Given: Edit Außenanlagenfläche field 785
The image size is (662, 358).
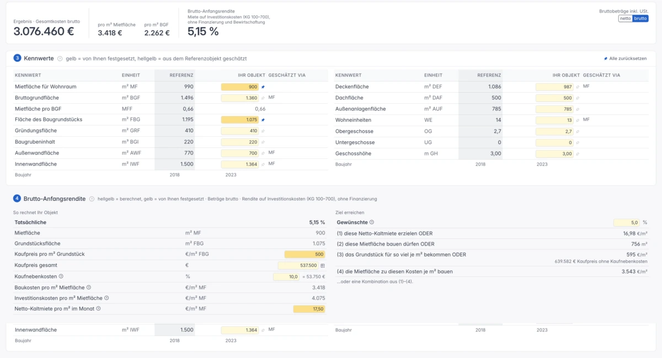Looking at the screenshot, I should (x=554, y=109).
